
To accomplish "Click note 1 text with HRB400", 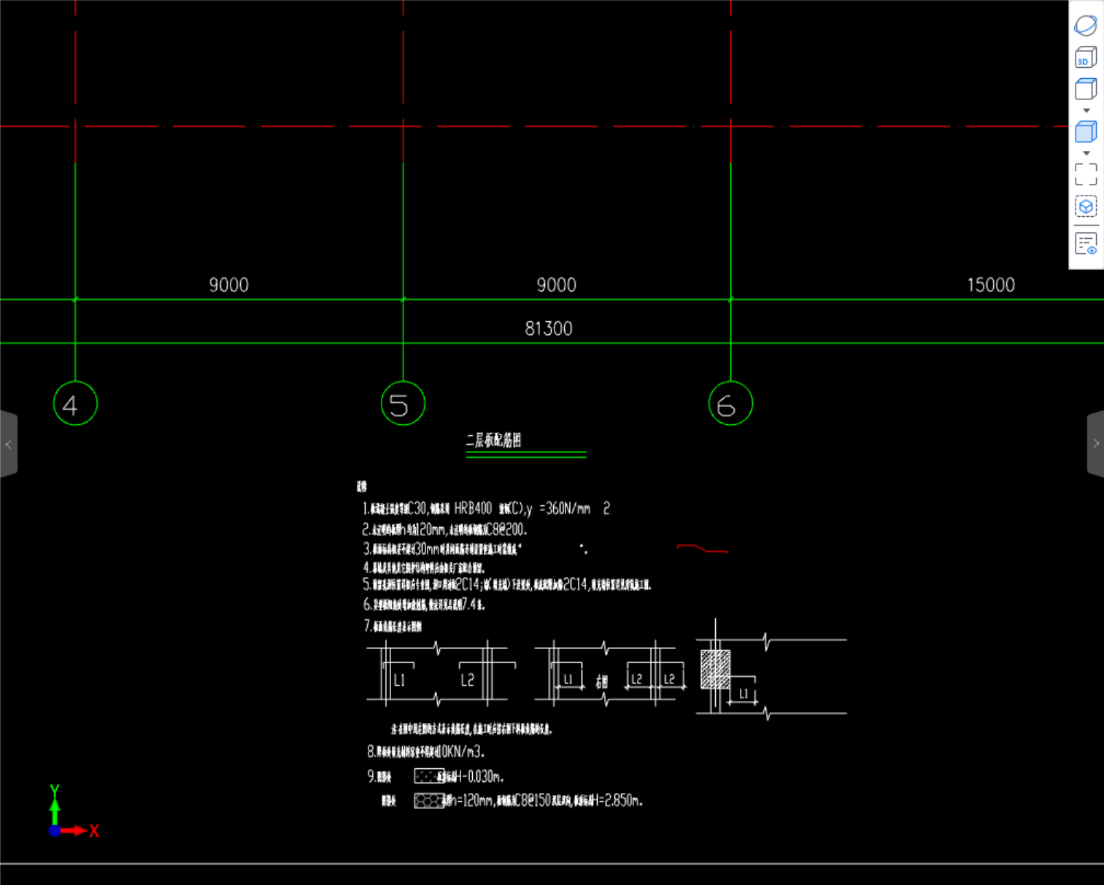I will 486,508.
